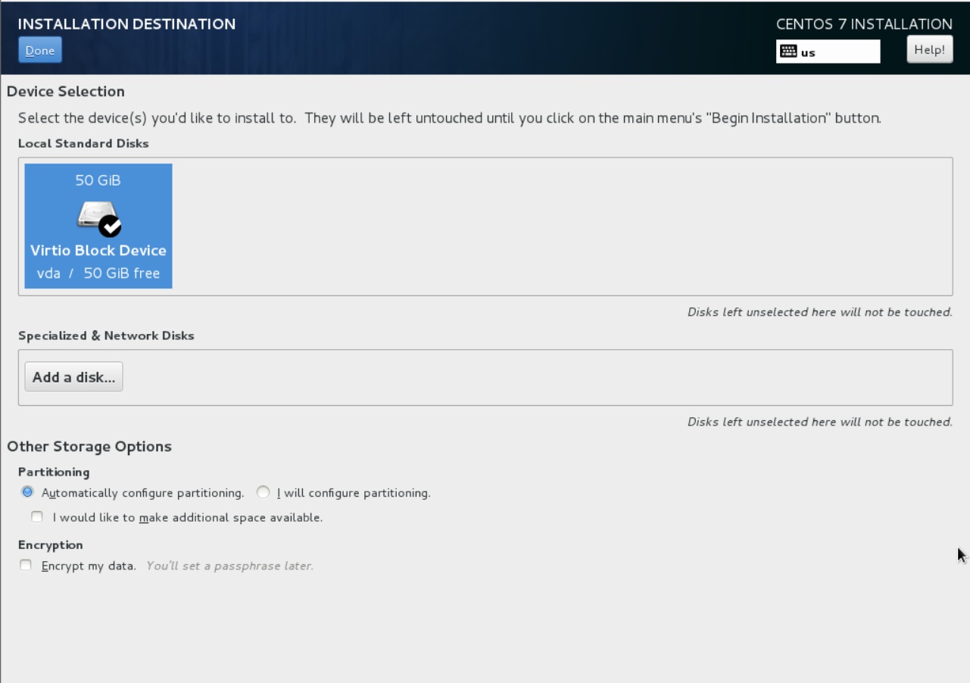Tick the Encrypt my data checkbox

[x=26, y=565]
